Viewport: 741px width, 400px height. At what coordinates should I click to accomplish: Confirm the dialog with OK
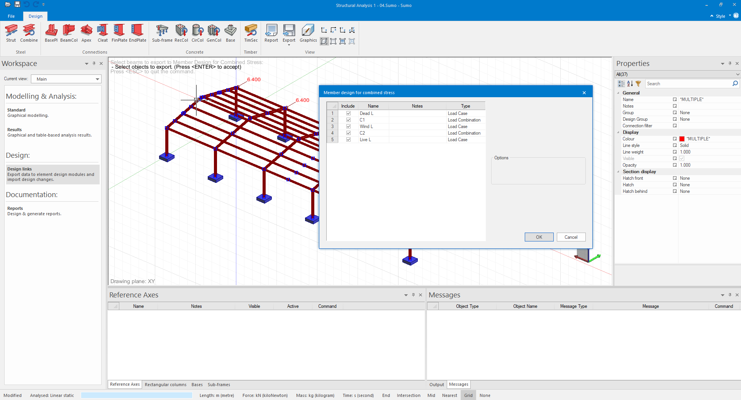pos(539,237)
